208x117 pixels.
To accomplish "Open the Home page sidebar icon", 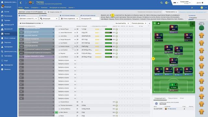I will click(x=2, y=2).
